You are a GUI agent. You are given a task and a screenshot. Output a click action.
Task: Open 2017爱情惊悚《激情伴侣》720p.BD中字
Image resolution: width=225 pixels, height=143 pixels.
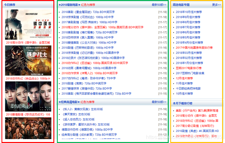point(87,89)
